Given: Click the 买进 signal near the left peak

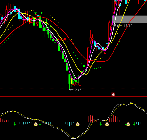Looking at the screenshot, I should point(34,22).
